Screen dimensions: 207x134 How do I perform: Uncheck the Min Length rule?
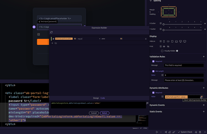point(153,71)
